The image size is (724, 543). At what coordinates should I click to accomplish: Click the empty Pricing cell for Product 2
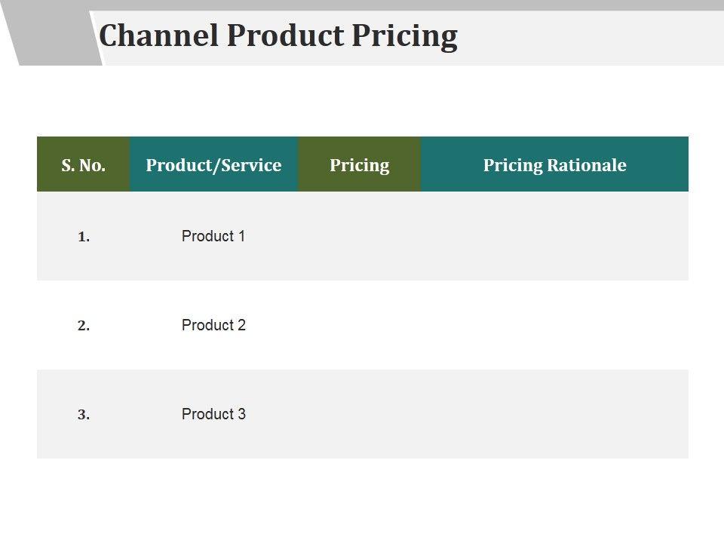click(359, 325)
